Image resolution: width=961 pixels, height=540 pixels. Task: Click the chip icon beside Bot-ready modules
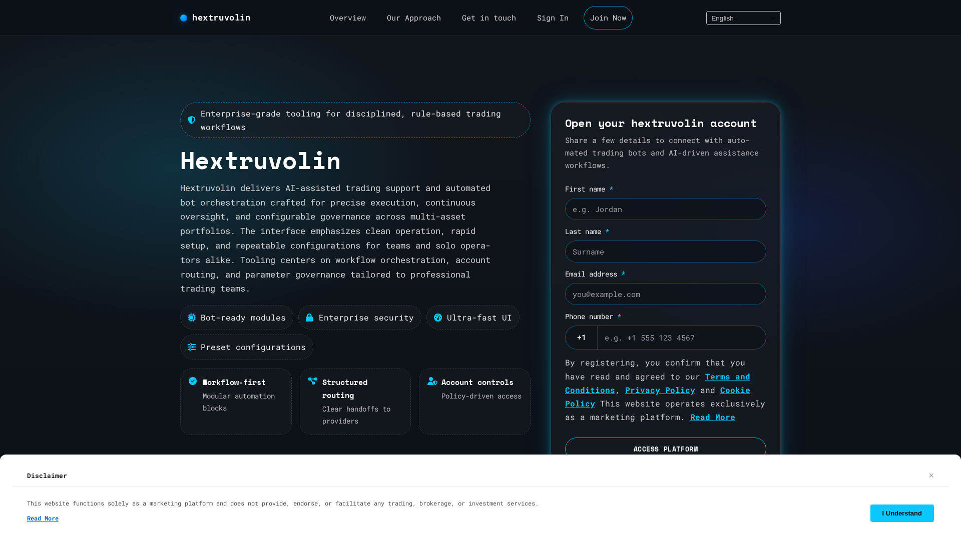(192, 317)
